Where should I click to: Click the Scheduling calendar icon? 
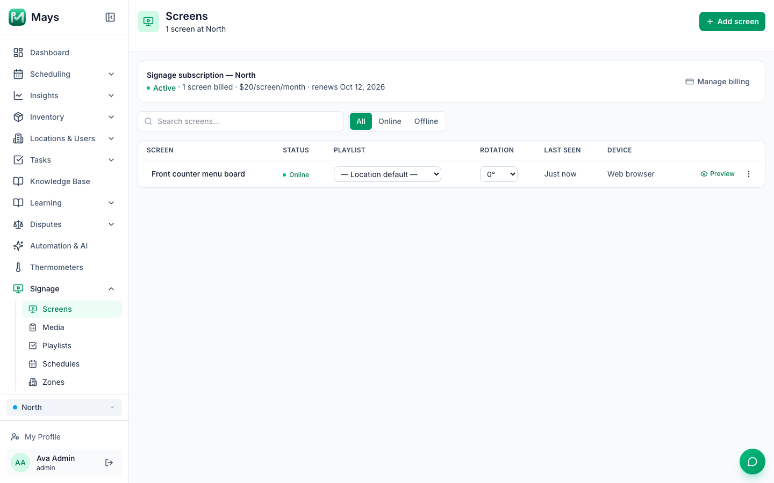pos(18,74)
